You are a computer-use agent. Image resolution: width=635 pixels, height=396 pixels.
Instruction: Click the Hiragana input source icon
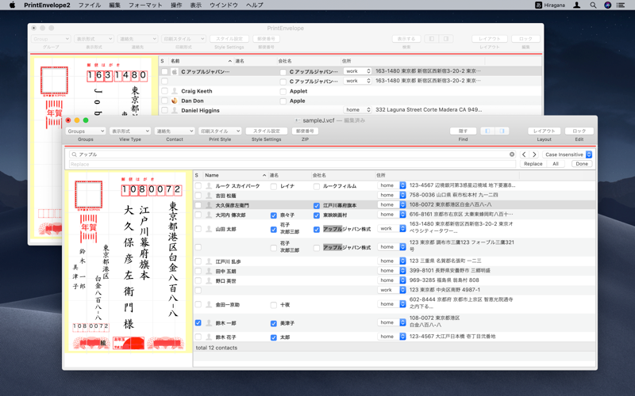point(539,6)
